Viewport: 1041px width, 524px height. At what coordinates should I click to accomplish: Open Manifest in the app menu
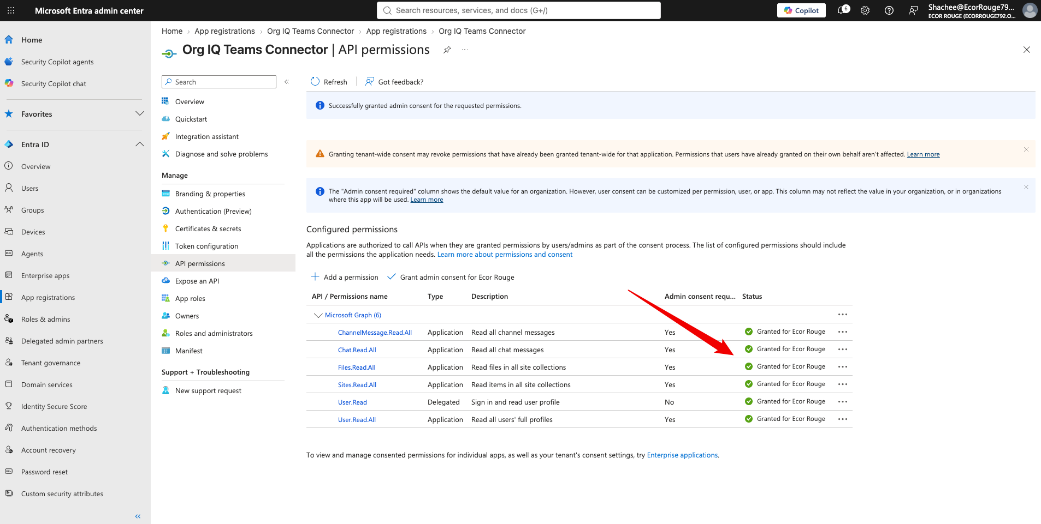click(188, 351)
